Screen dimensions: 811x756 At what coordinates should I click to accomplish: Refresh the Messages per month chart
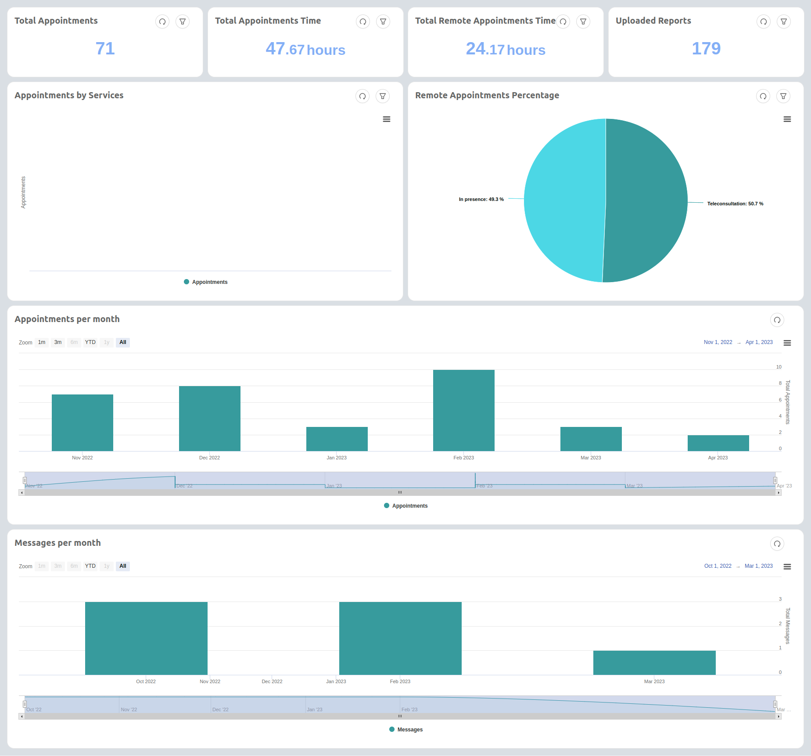pyautogui.click(x=777, y=544)
